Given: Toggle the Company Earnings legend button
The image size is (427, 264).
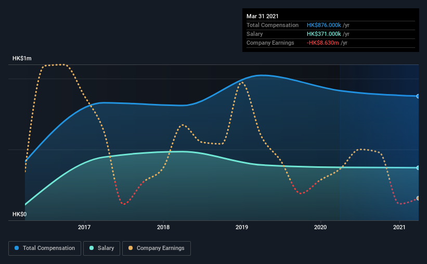Looking at the screenshot, I should [x=157, y=248].
